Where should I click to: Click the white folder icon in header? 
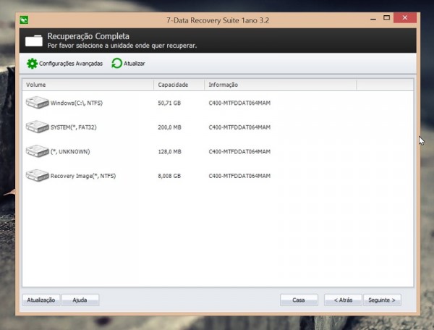pos(34,41)
